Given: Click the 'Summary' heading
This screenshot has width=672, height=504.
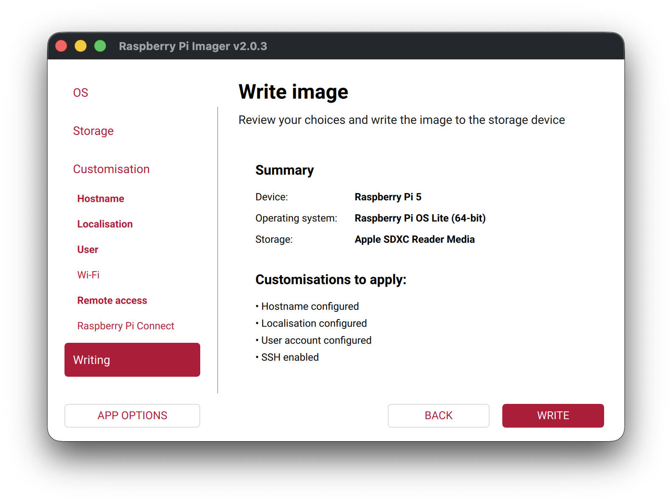Looking at the screenshot, I should point(285,170).
